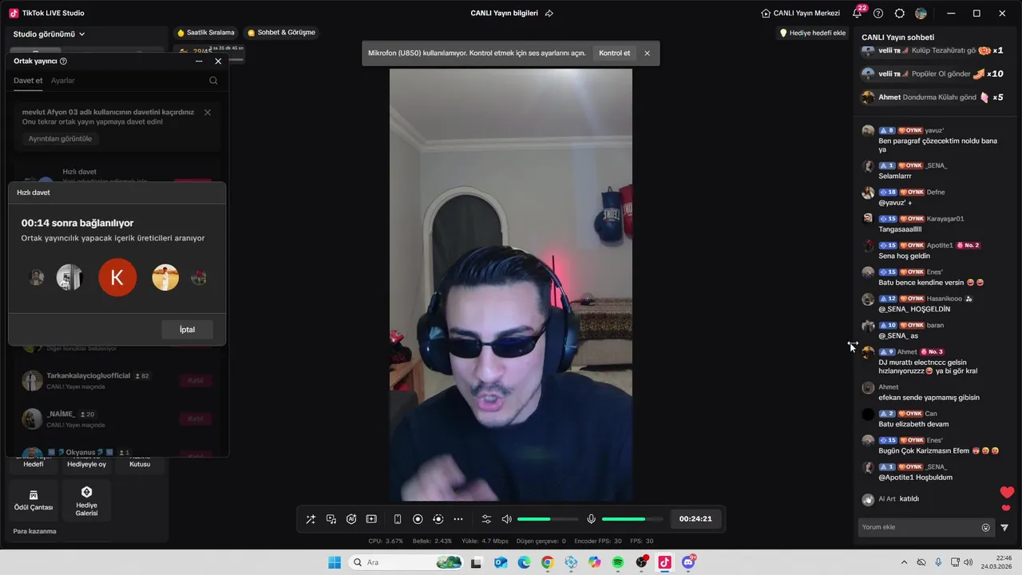
Task: Expand the Studio görünümü dropdown
Action: (50, 34)
